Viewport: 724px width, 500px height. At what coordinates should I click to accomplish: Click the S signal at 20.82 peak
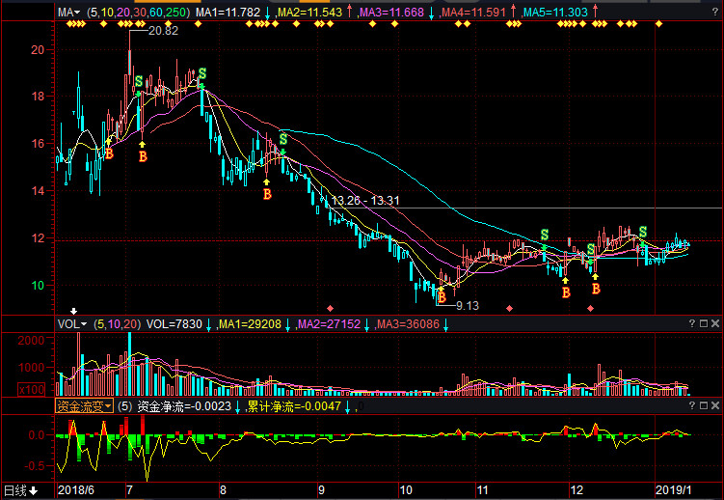pyautogui.click(x=139, y=82)
